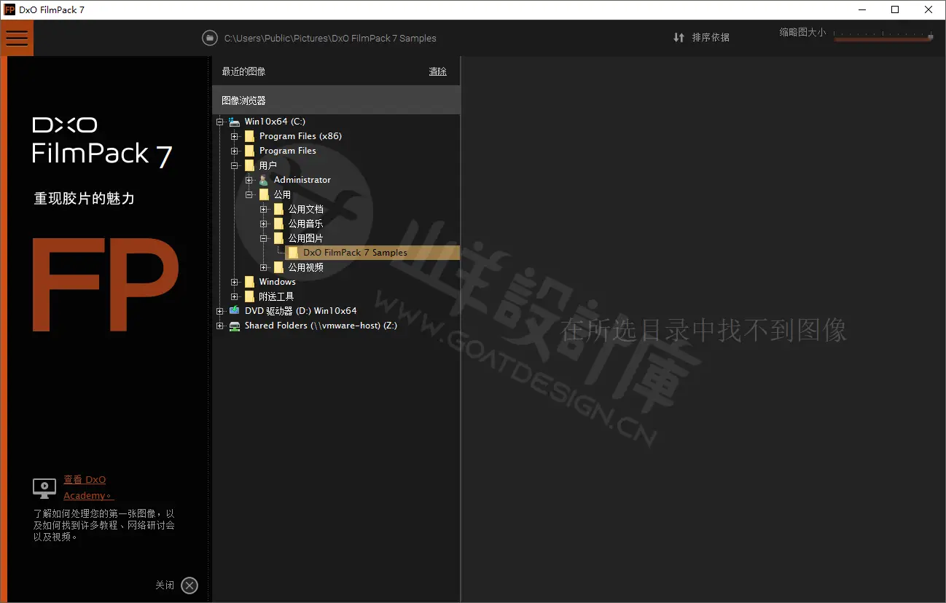Expand the Program Files folder node
Image resolution: width=946 pixels, height=603 pixels.
coord(235,151)
